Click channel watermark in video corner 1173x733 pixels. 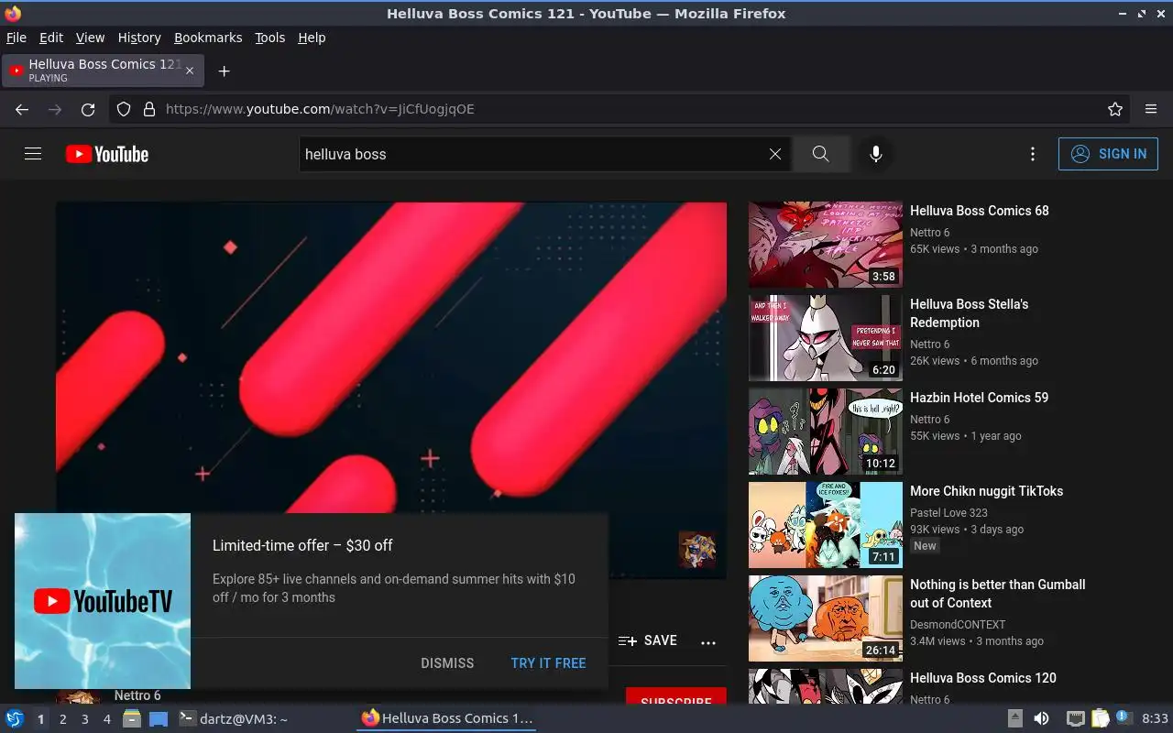696,550
